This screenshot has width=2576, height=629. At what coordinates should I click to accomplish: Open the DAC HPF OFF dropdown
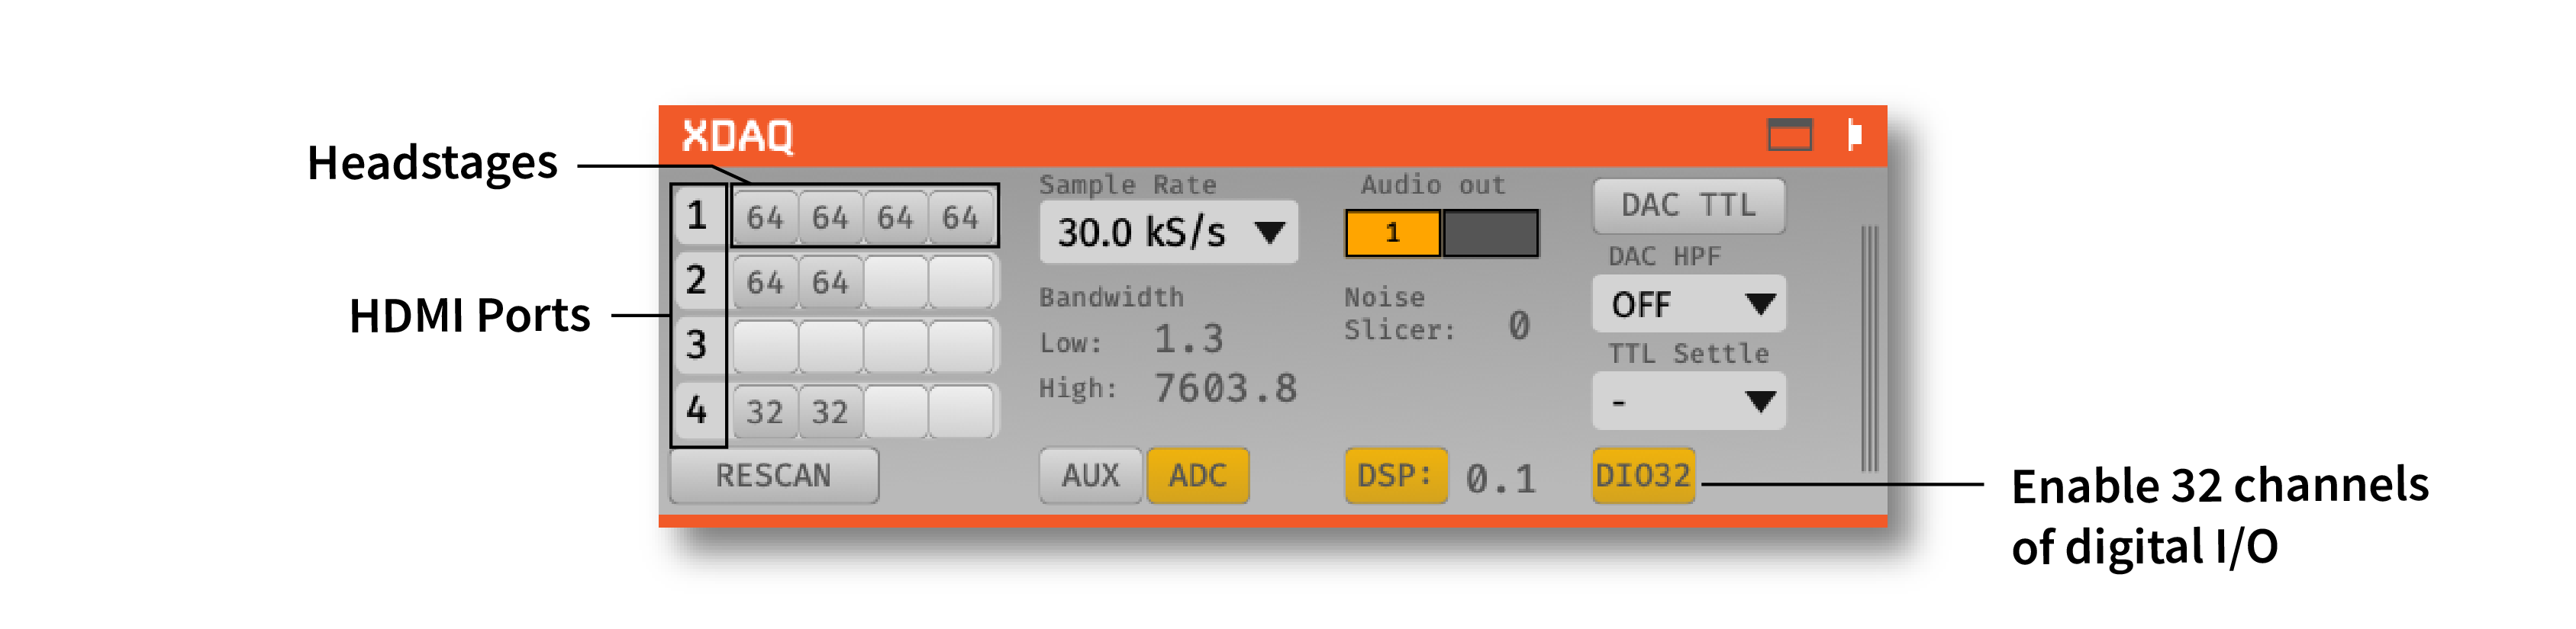click(x=1688, y=303)
